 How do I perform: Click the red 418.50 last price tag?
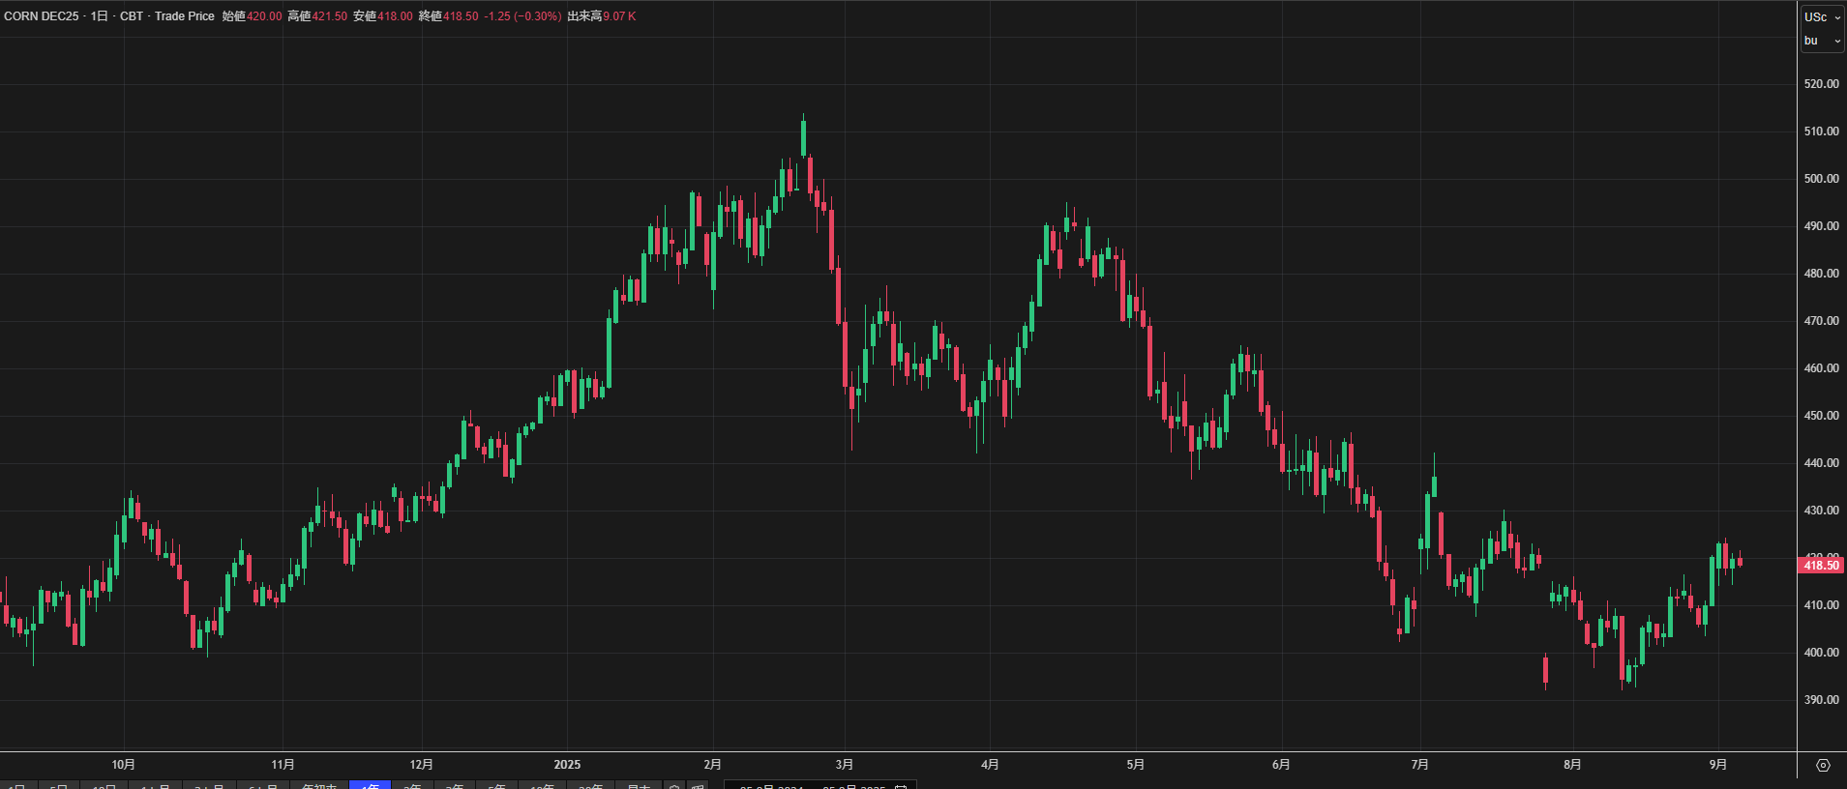[x=1820, y=566]
